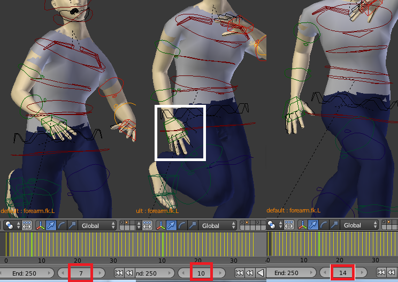Enable the rotate manipulator in the left viewport
The width and height of the screenshot is (398, 282).
62,226
